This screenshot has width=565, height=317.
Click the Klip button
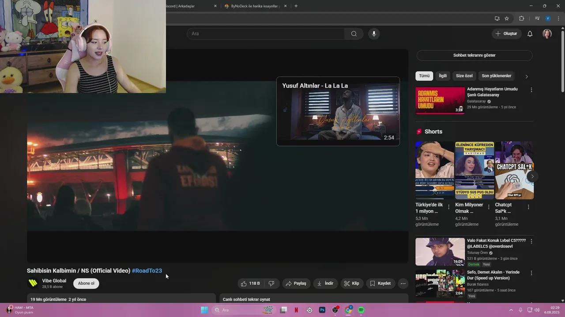coord(352,284)
